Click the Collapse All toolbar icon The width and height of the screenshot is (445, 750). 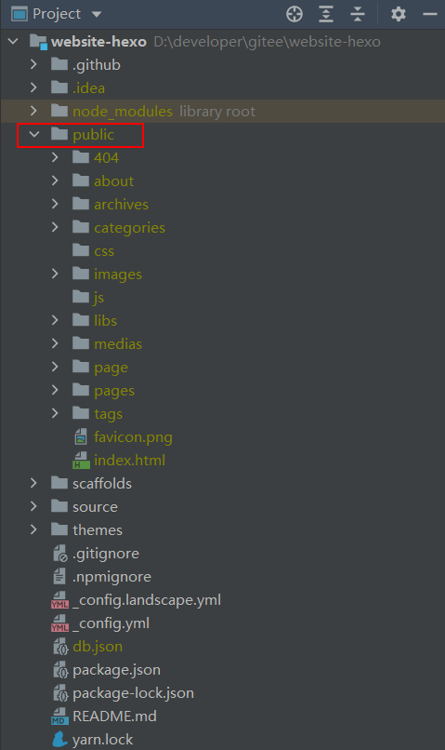358,14
